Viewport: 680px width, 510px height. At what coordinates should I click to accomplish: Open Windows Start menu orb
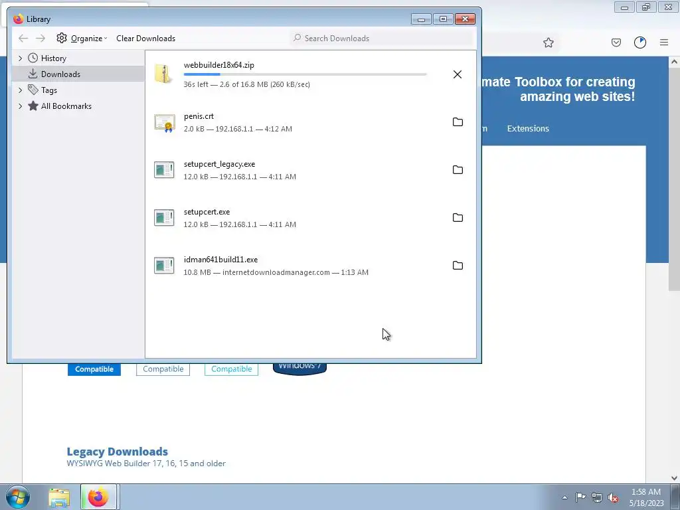click(x=18, y=497)
